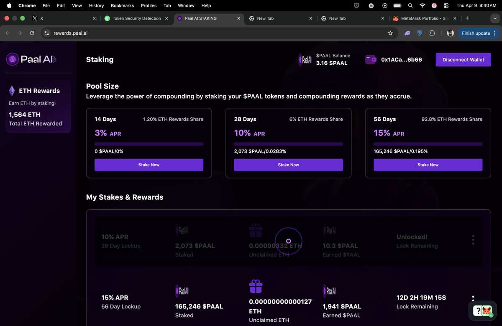Open three-dot menu for 15% APR stake
Image resolution: width=502 pixels, height=326 pixels.
point(473,298)
